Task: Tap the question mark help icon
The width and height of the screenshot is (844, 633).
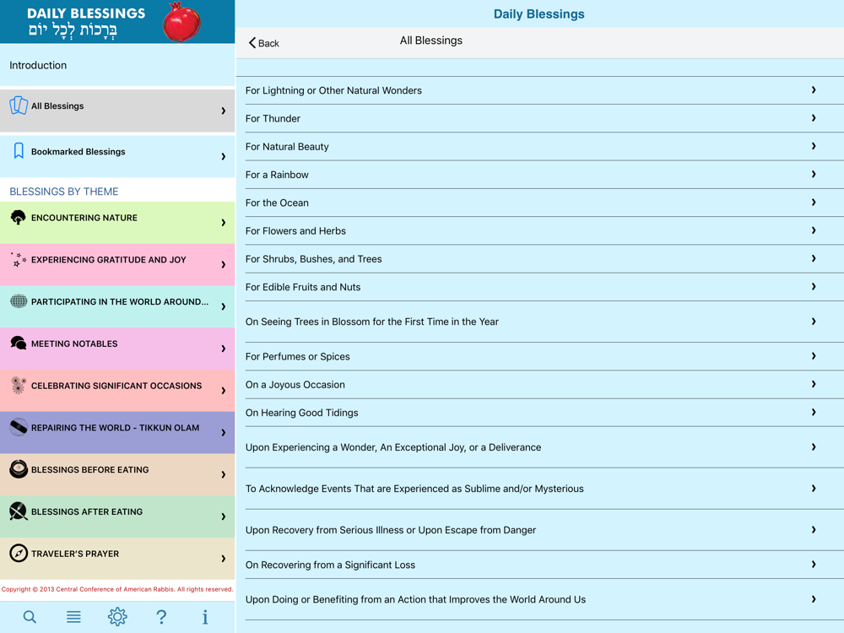Action: pos(161,617)
